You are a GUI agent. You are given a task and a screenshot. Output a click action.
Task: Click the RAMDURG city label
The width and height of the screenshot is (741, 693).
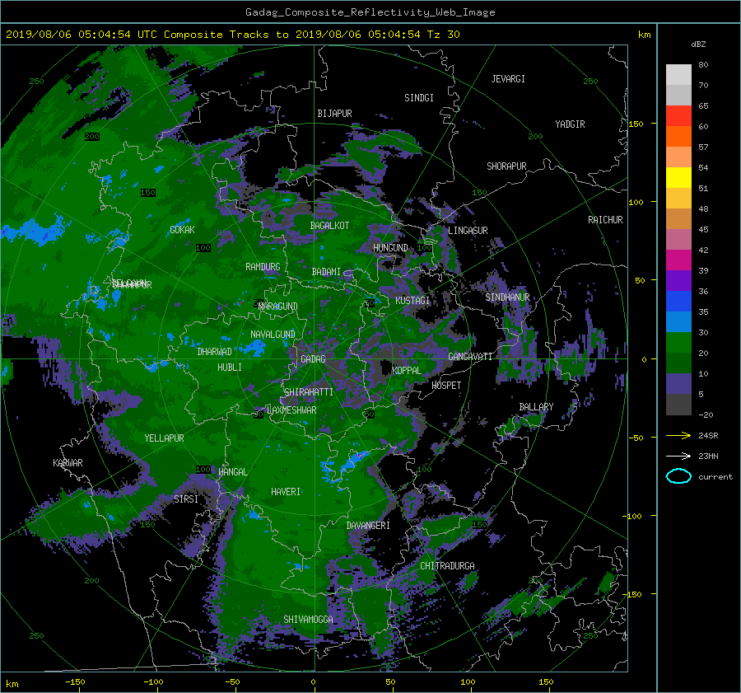point(263,267)
